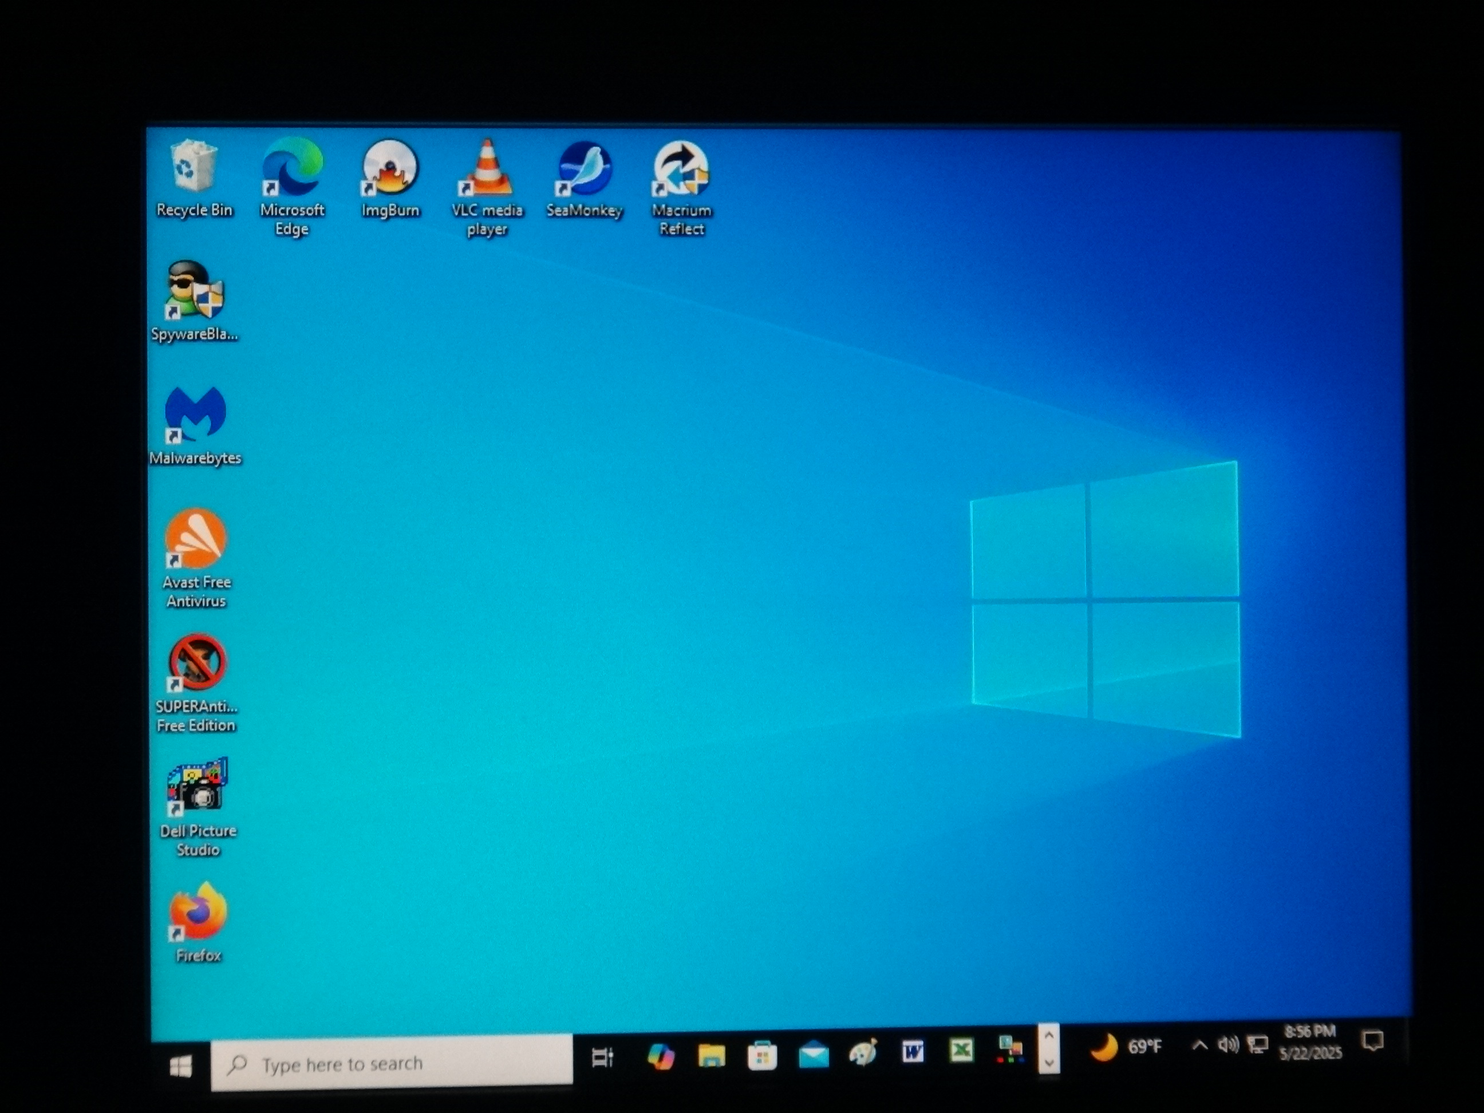
Task: Select the Macrium Reflect shortcut
Action: coord(681,188)
